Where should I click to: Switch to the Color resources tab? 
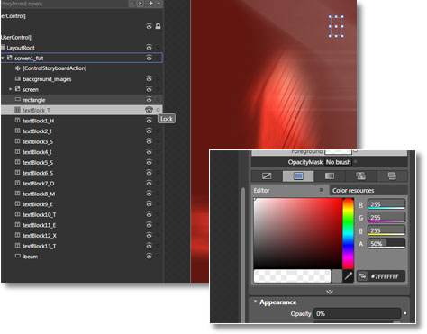tap(353, 190)
